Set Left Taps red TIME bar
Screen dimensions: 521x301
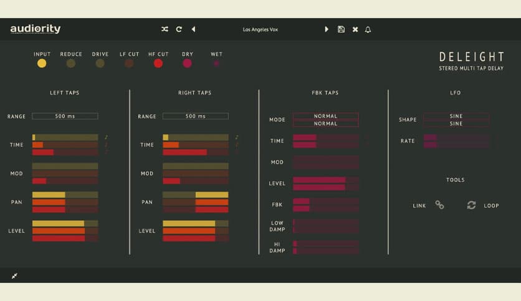65,152
